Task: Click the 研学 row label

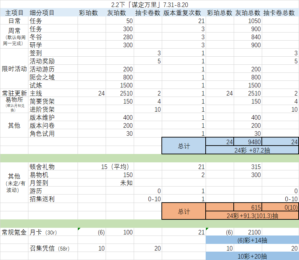Action: click(x=53, y=45)
